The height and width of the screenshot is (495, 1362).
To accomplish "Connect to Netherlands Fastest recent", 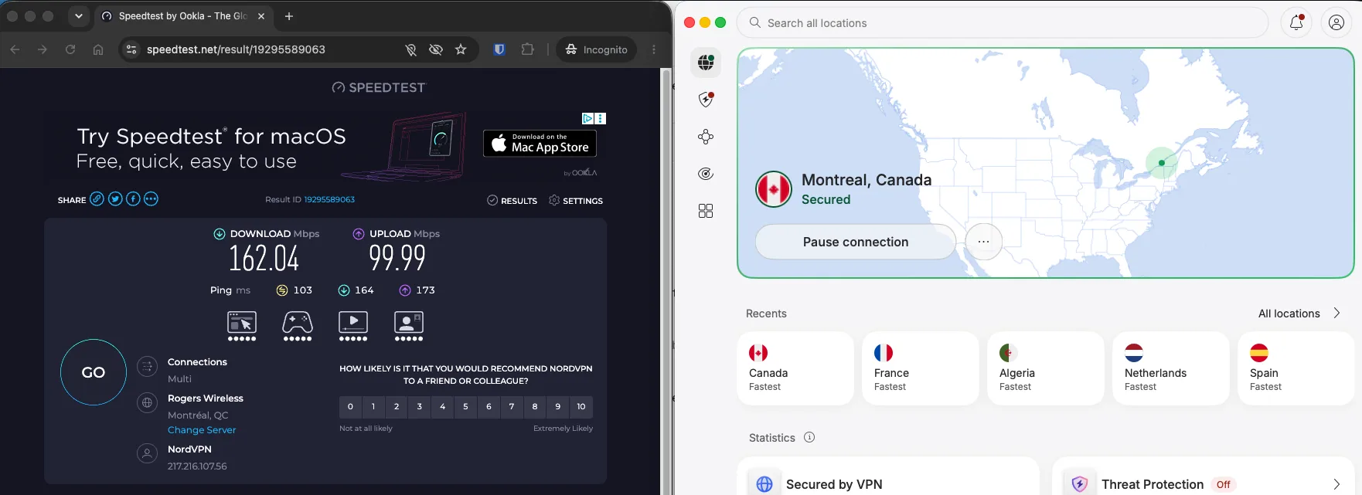I will pyautogui.click(x=1171, y=368).
